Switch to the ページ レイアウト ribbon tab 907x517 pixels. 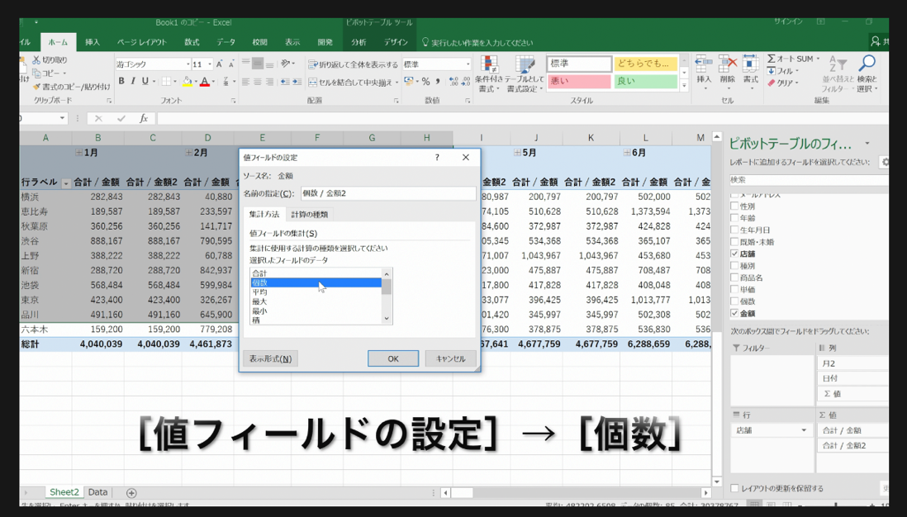142,42
